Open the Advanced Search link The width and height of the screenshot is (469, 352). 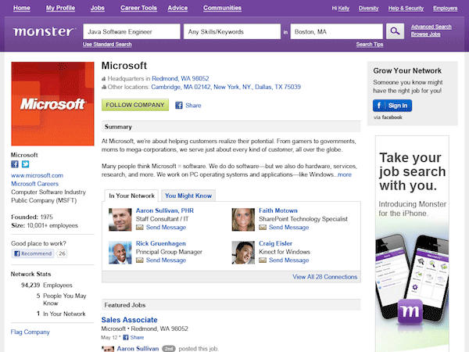(431, 27)
